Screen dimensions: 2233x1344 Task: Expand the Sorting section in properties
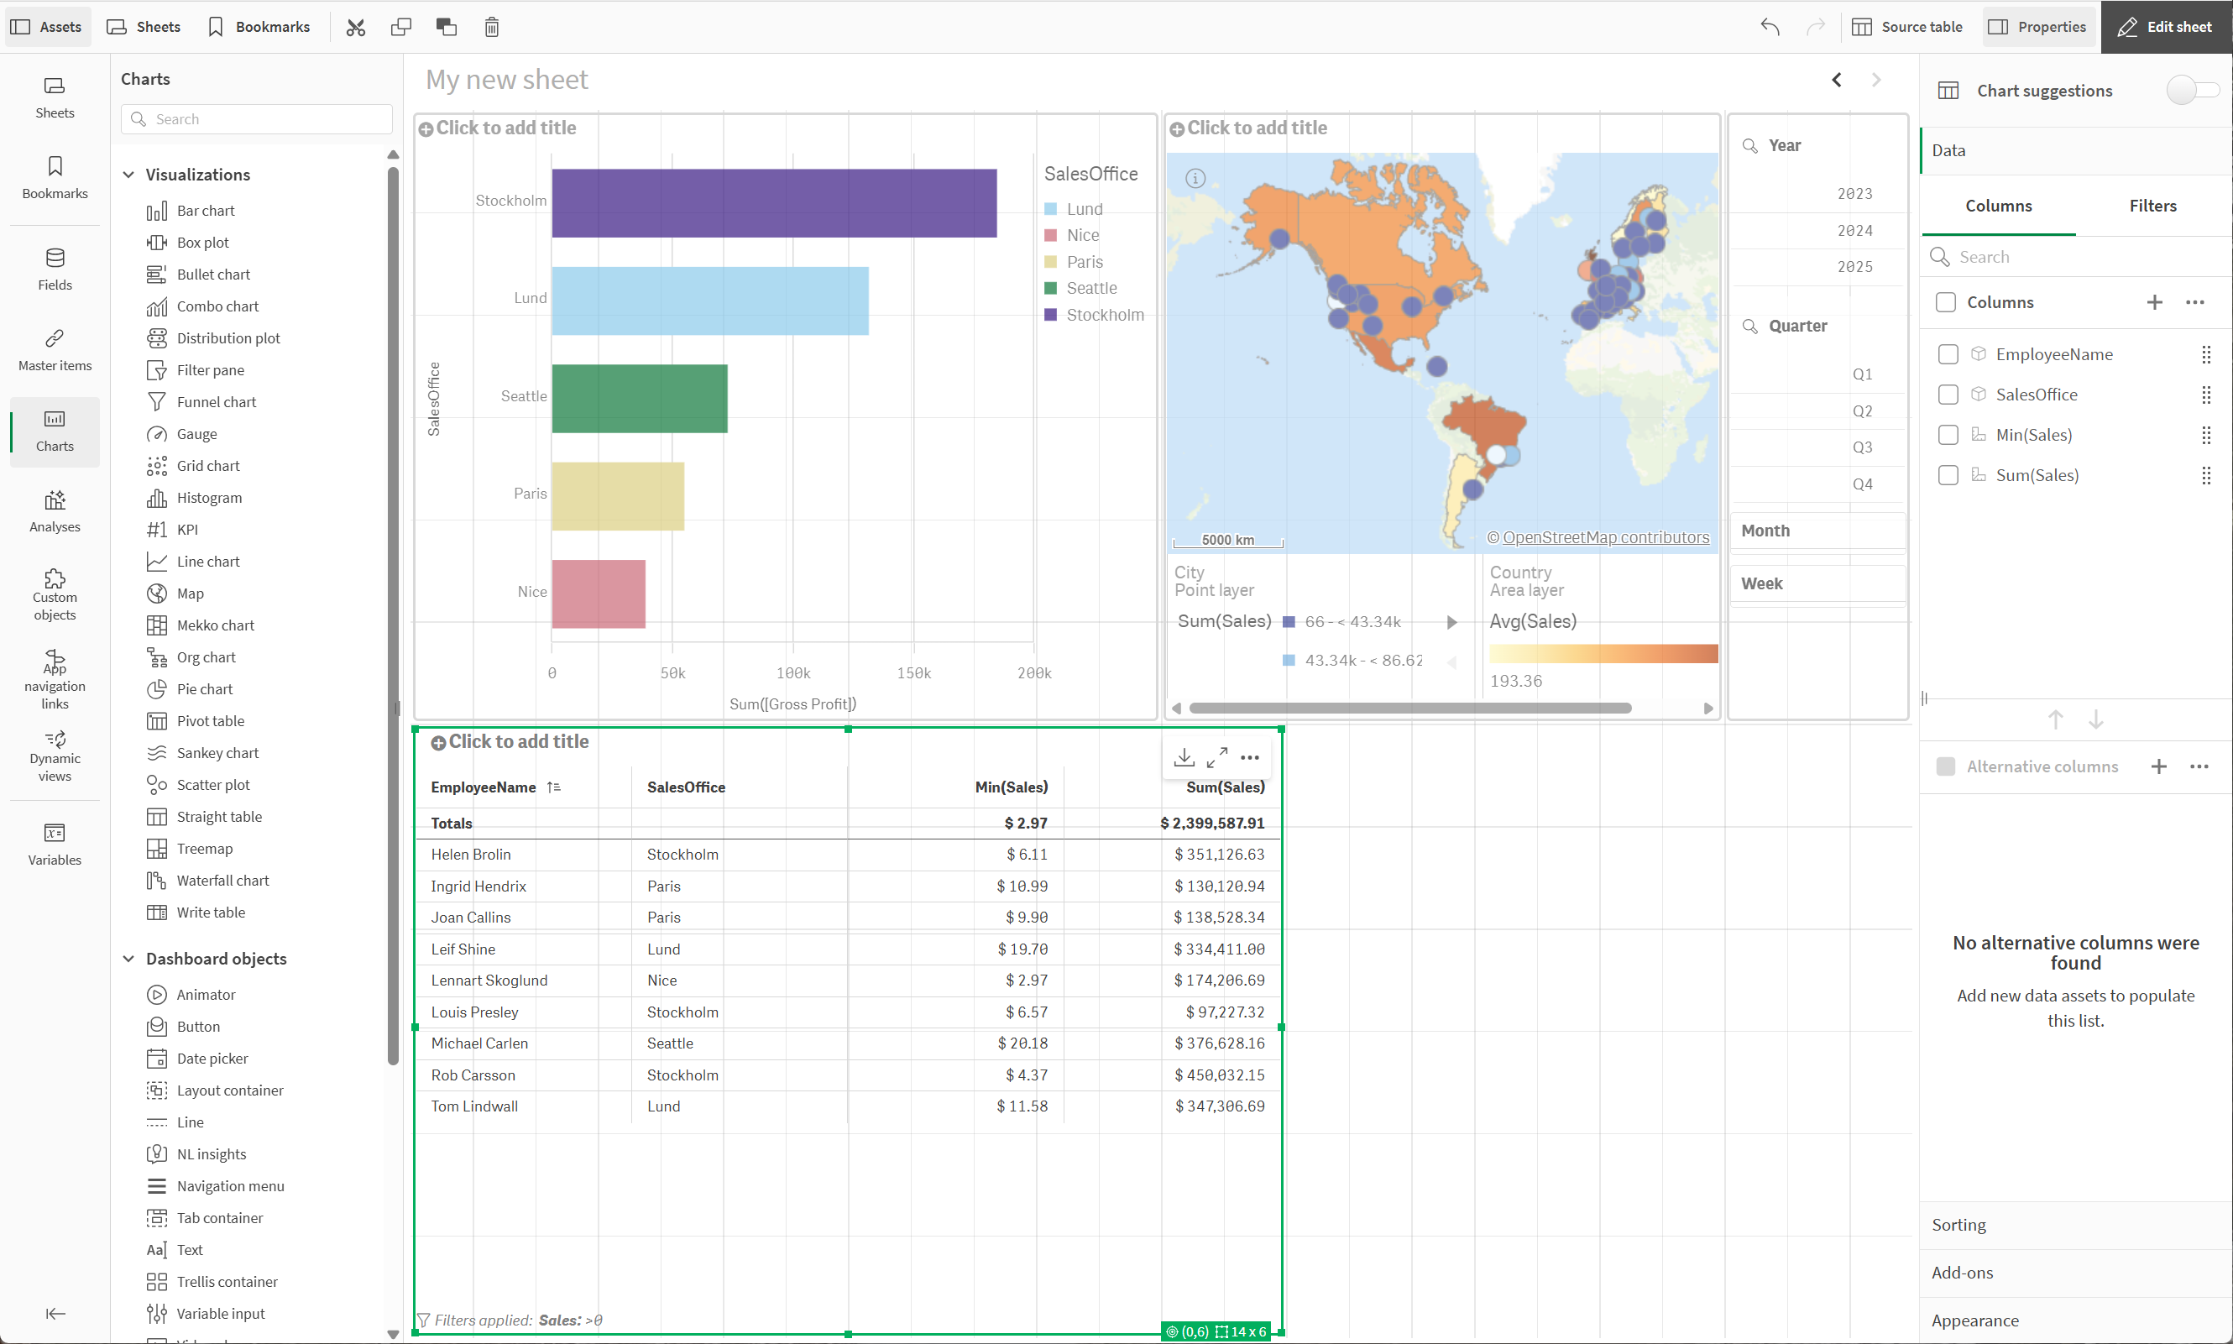1958,1225
